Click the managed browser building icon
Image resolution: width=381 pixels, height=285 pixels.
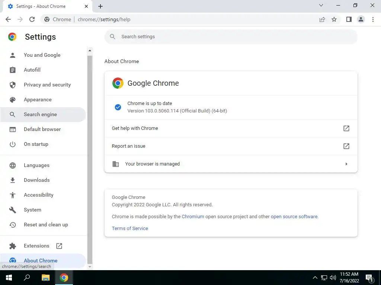pyautogui.click(x=116, y=164)
